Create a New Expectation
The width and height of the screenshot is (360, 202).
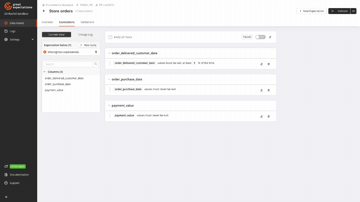point(311,11)
